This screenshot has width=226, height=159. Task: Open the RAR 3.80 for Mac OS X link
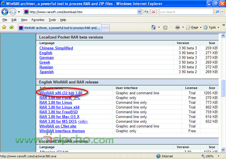(59, 117)
